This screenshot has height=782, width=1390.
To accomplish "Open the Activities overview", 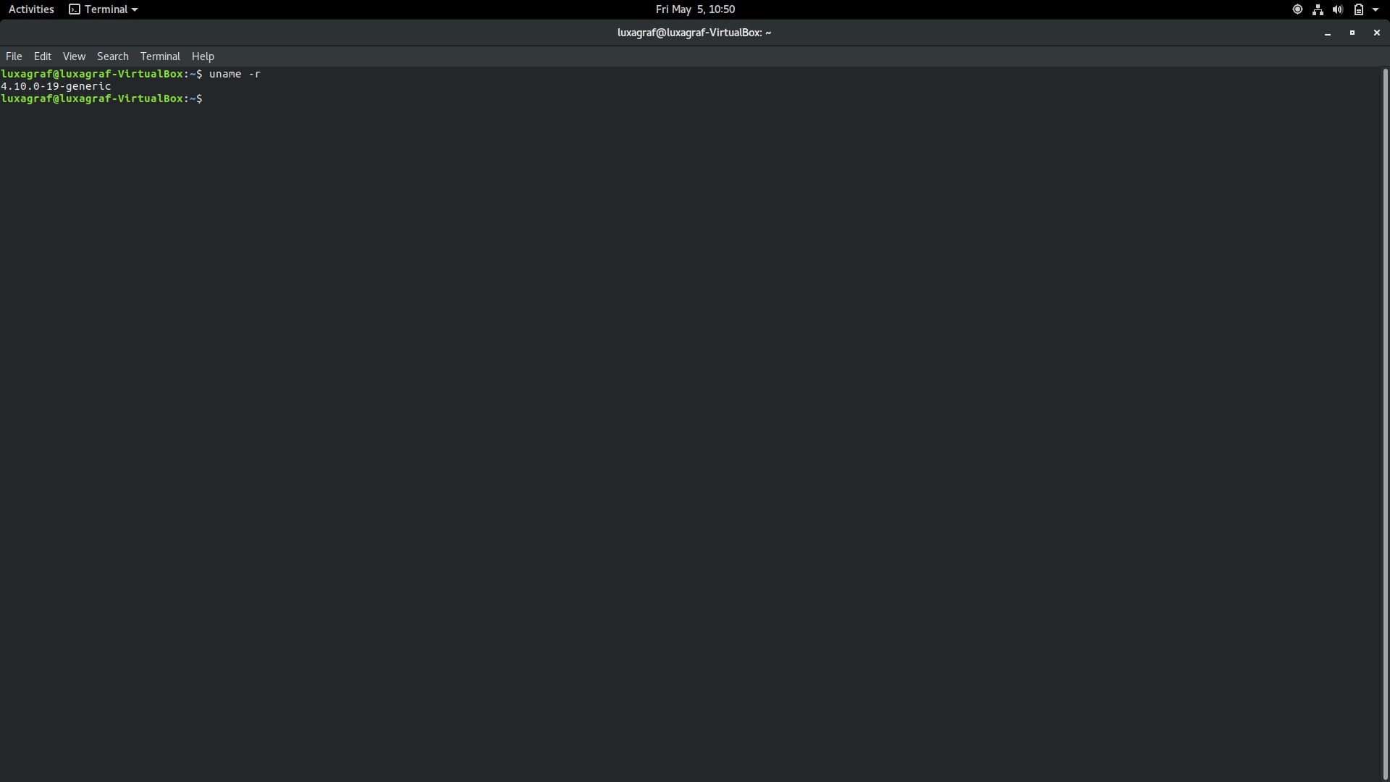I will 30,9.
